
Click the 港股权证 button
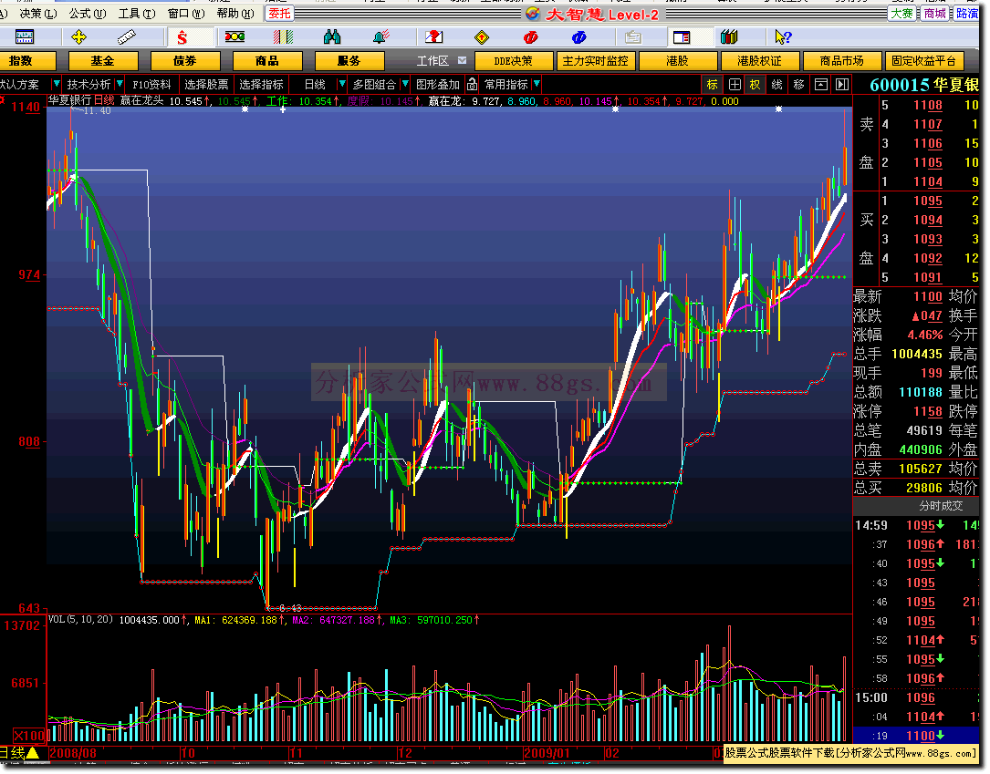(x=760, y=61)
